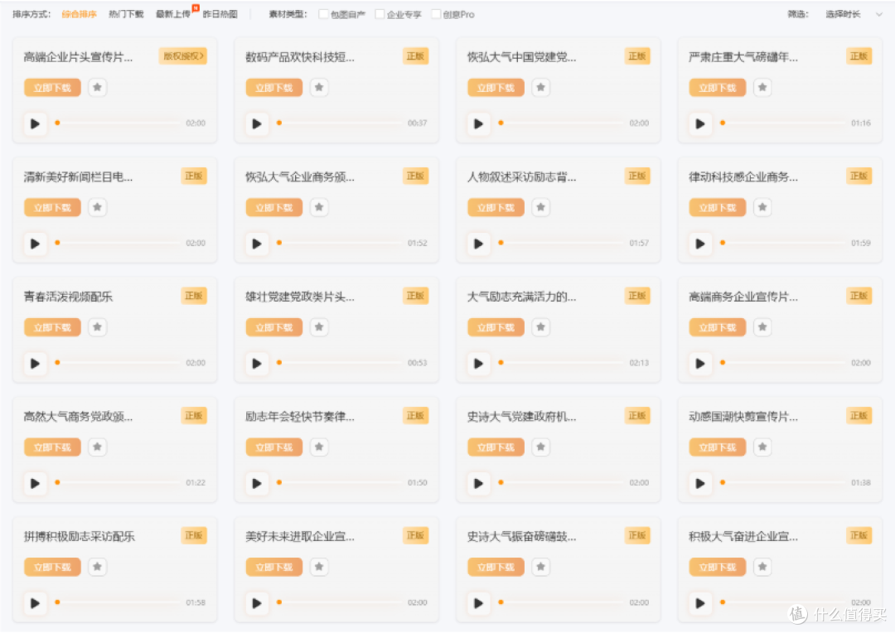Check the 创意Pro filter checkbox
This screenshot has width=895, height=633.
[436, 14]
